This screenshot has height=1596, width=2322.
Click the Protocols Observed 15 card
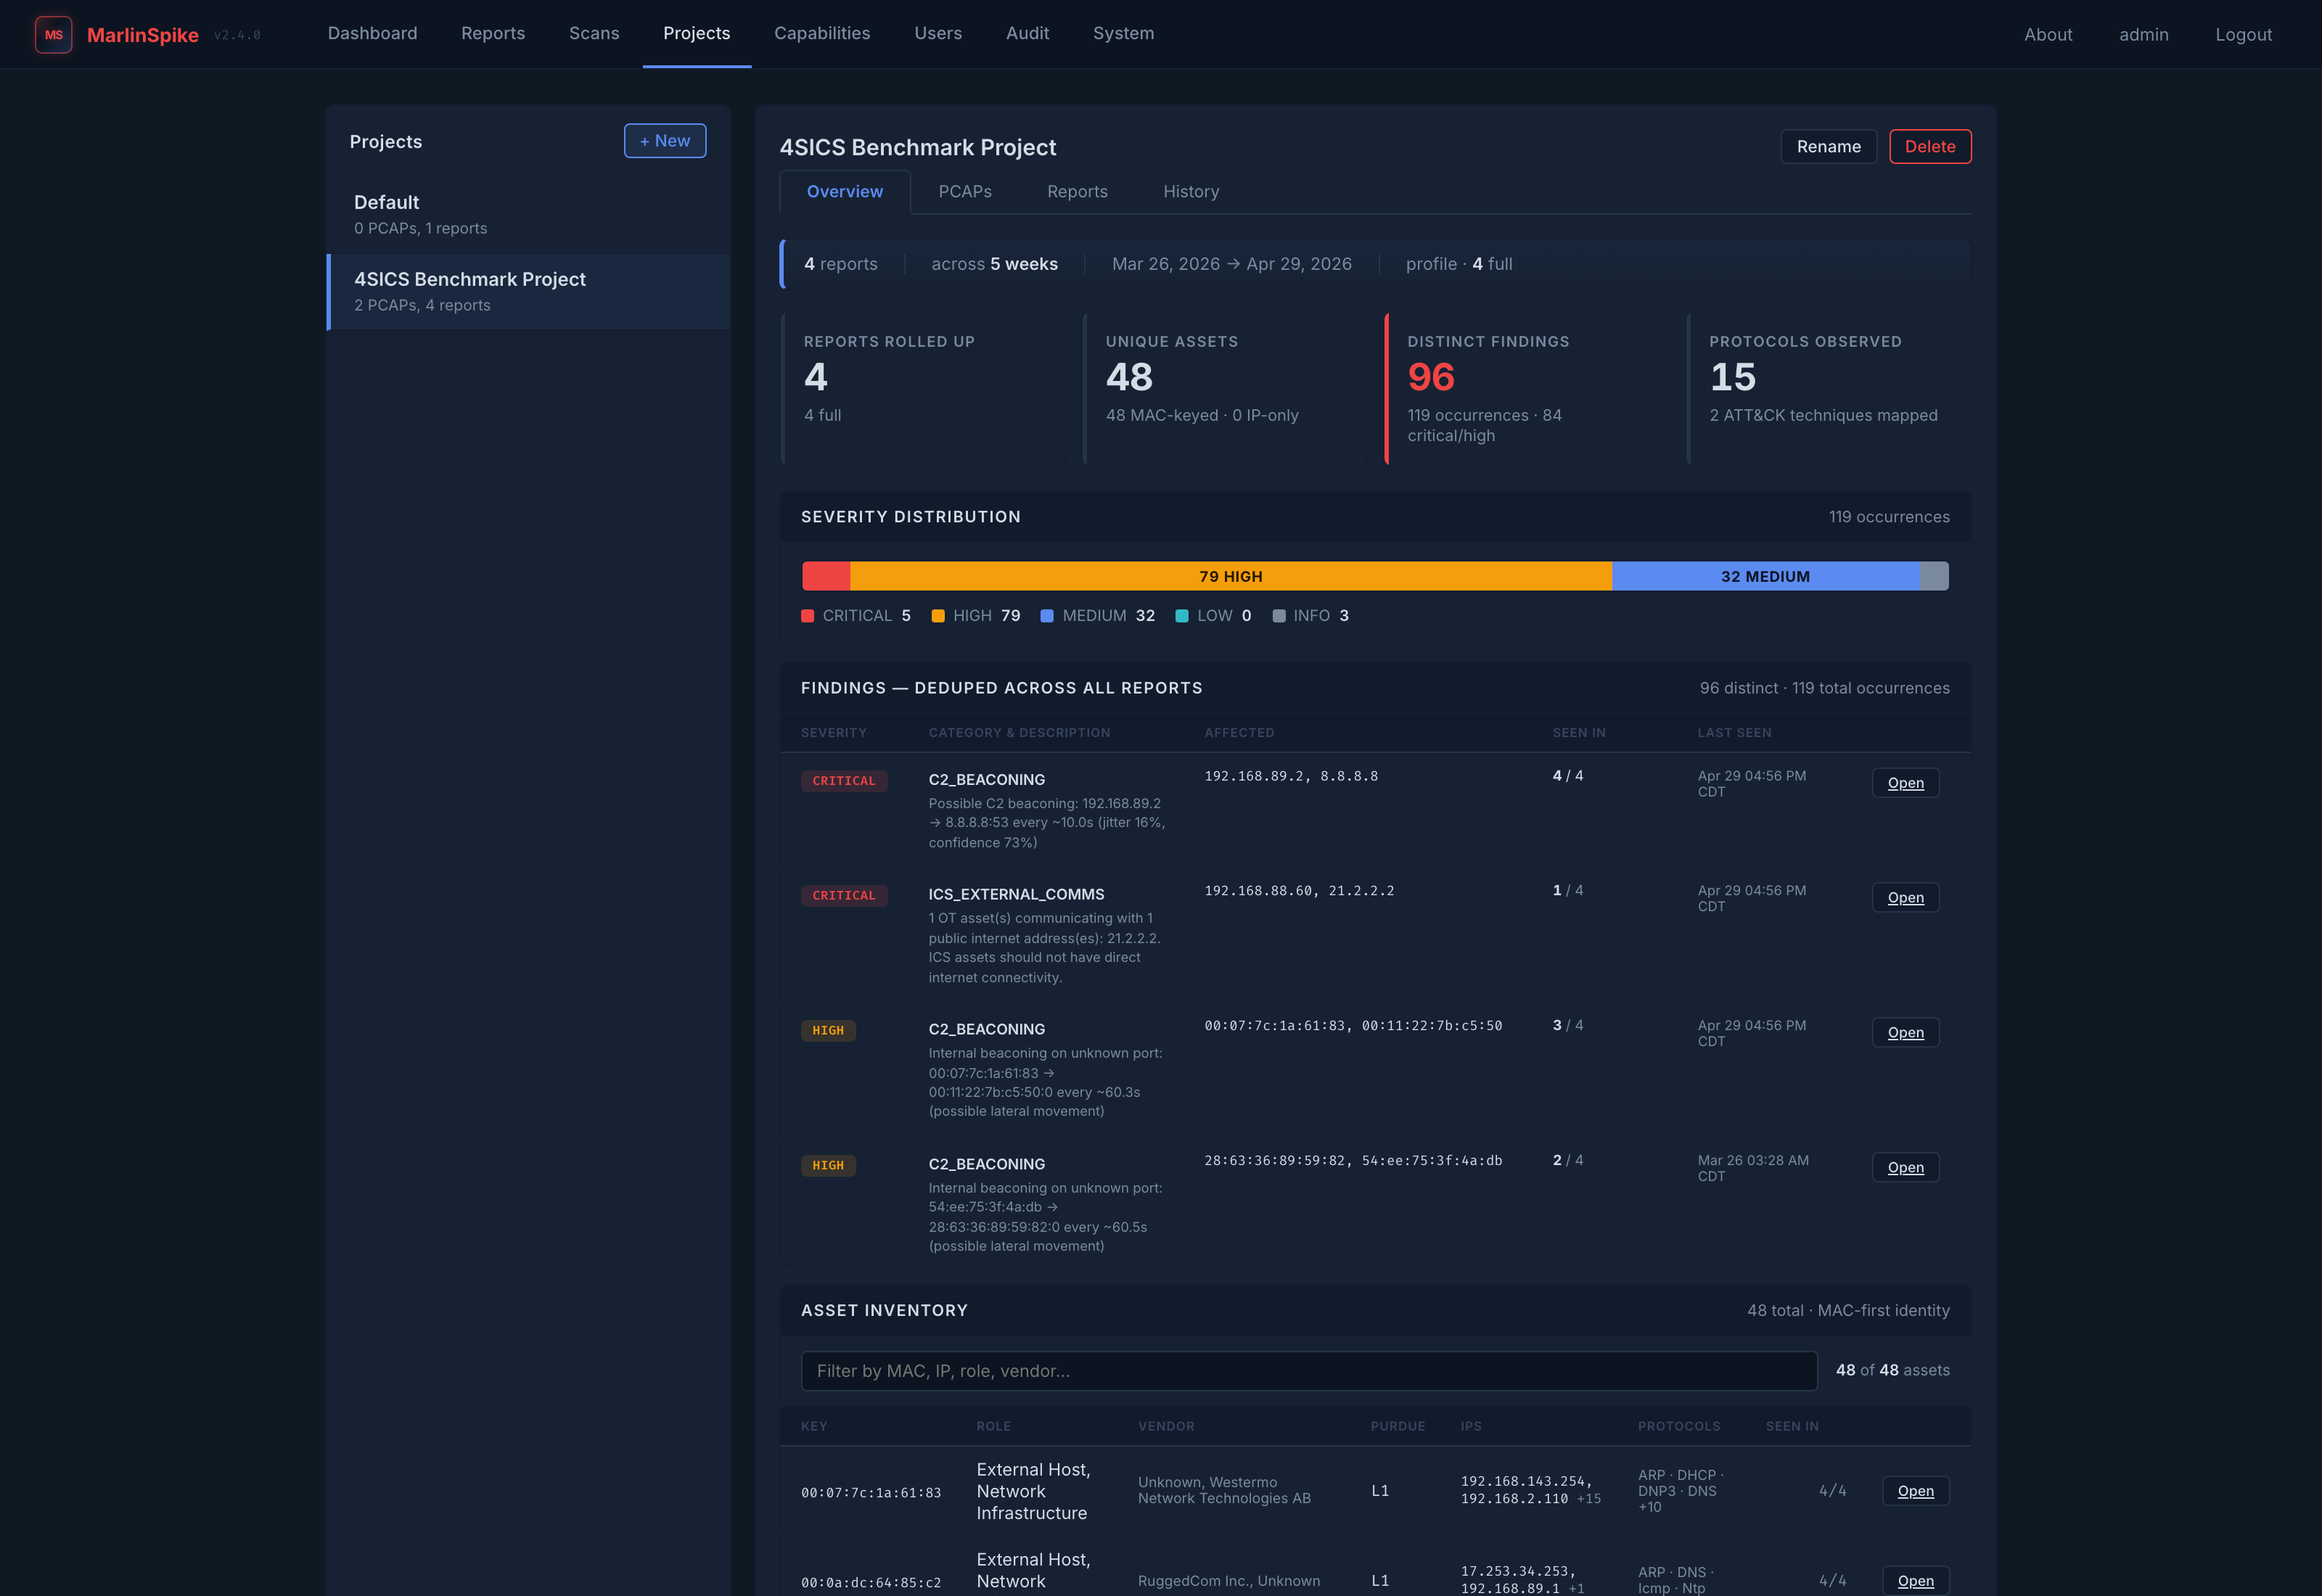(1828, 388)
